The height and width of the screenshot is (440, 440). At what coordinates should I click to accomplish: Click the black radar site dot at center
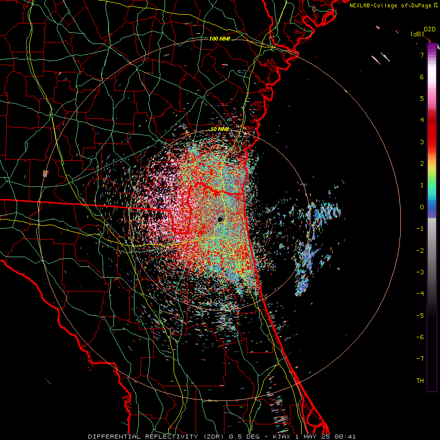tap(220, 219)
